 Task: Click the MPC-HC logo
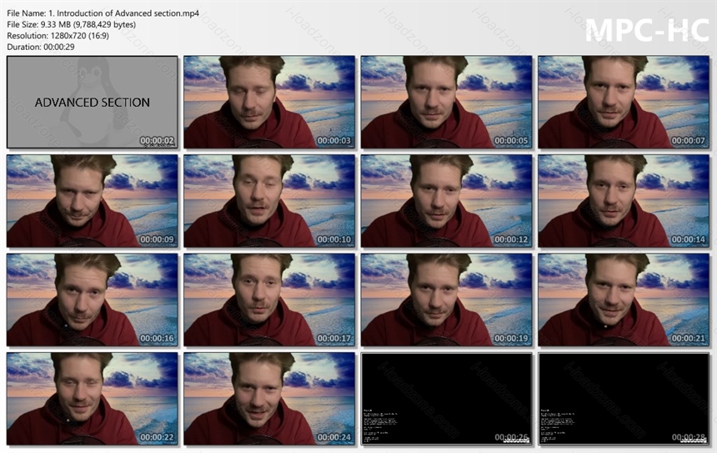(647, 30)
